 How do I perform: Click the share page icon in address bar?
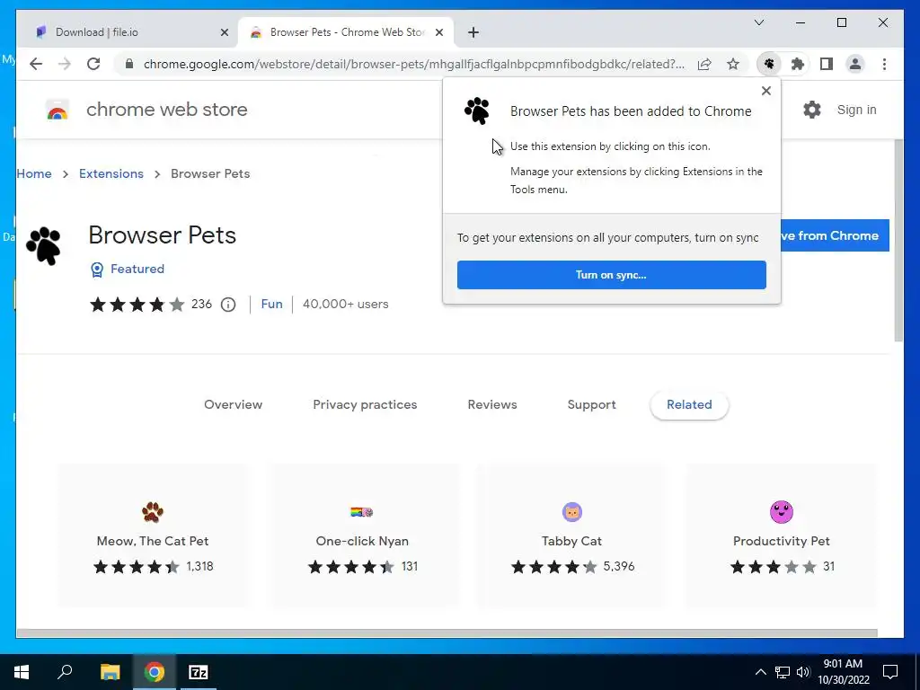[704, 64]
